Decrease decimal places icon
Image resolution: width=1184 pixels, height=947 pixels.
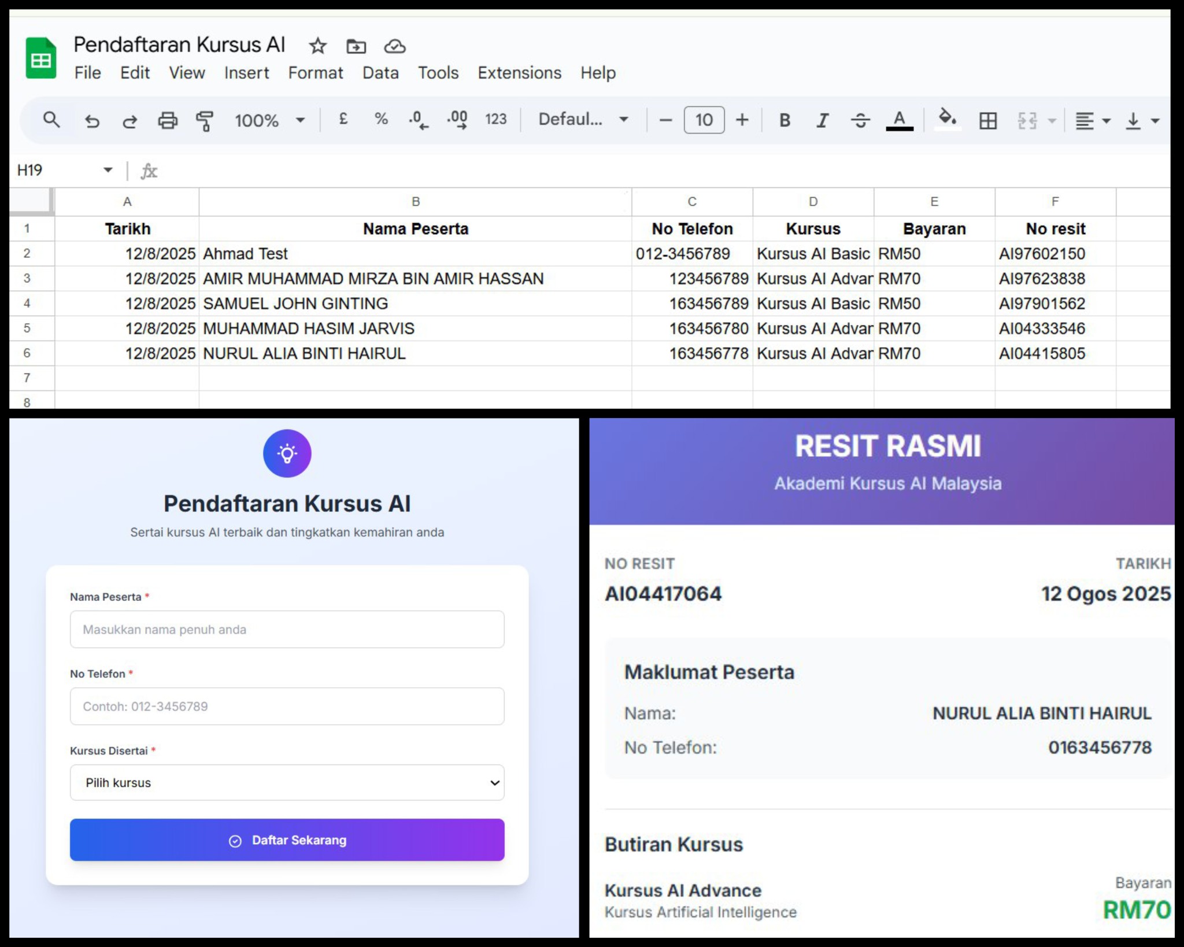pyautogui.click(x=418, y=120)
